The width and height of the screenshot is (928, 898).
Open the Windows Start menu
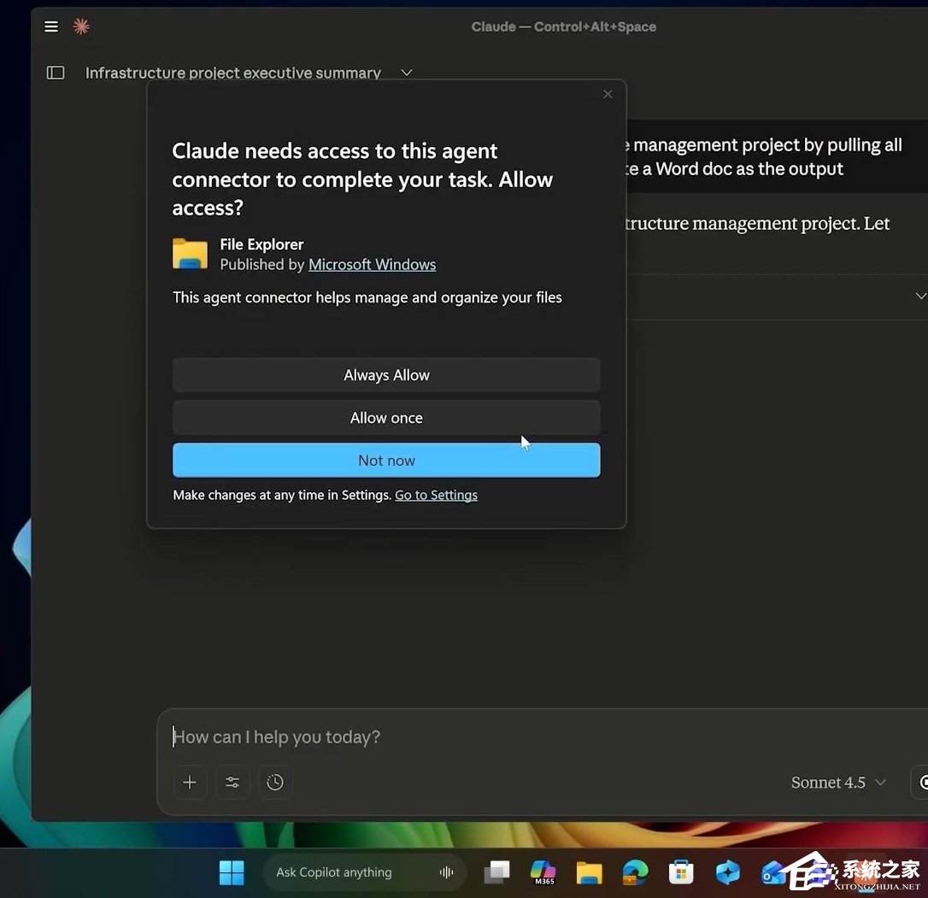(x=232, y=872)
